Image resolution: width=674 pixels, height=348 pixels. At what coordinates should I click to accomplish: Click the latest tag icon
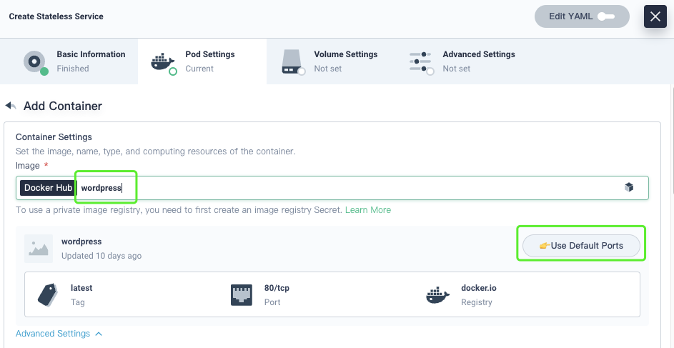point(47,294)
